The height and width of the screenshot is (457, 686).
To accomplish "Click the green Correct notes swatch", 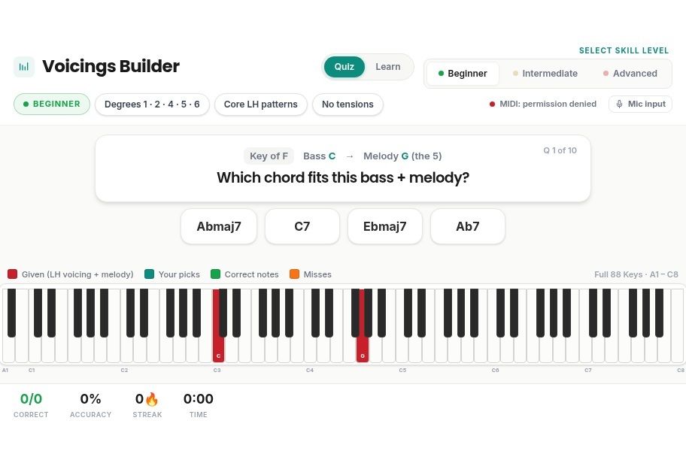I will point(215,274).
